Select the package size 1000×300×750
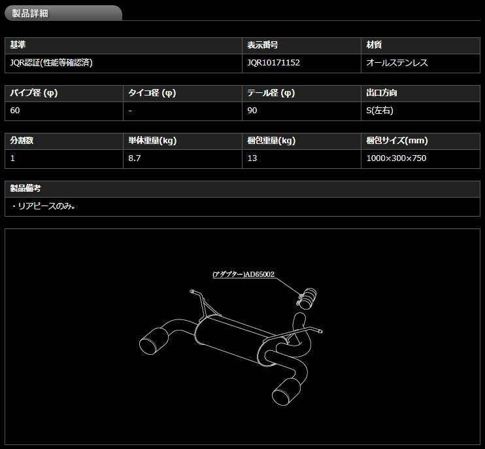This screenshot has height=449, width=485. point(397,158)
